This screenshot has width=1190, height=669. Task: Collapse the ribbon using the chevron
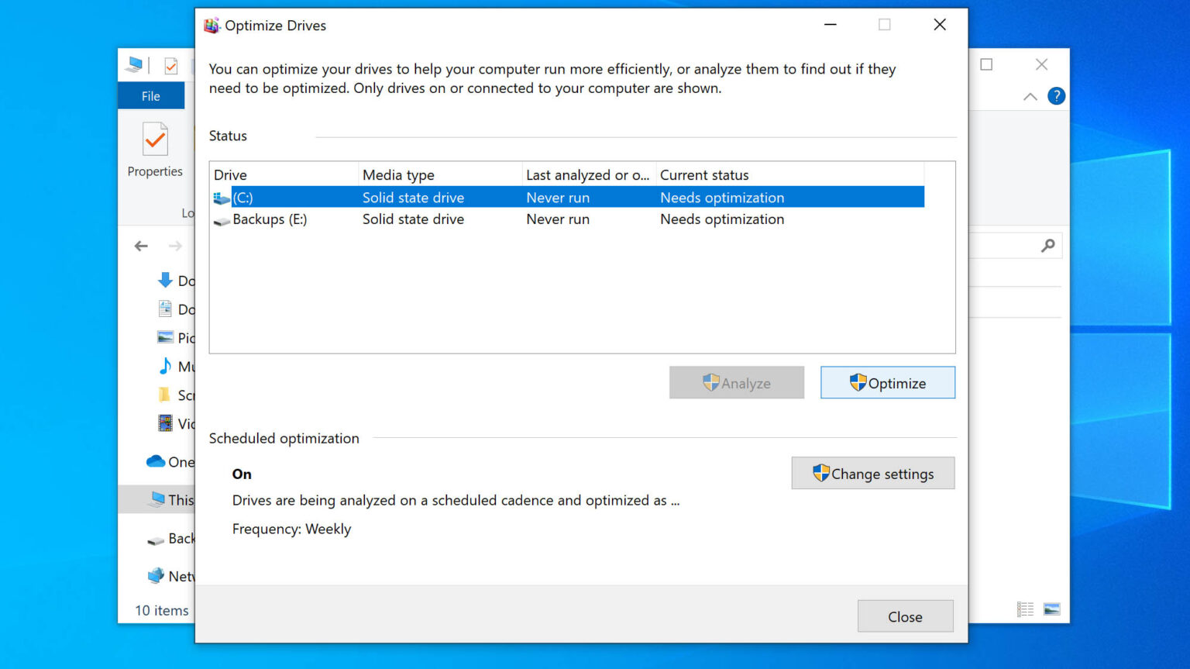point(1030,96)
